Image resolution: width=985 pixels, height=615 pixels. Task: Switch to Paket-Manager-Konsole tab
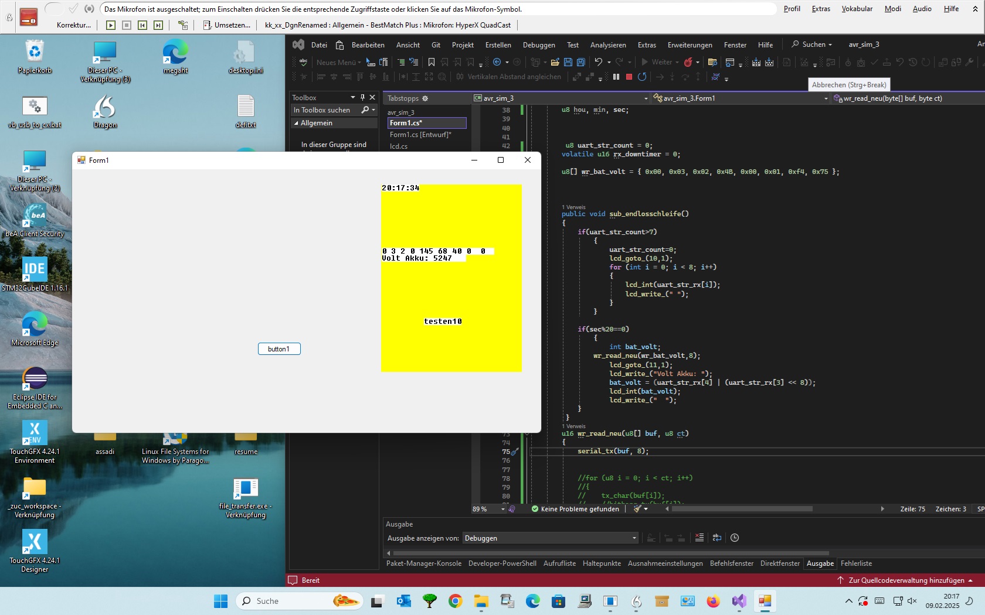[424, 563]
